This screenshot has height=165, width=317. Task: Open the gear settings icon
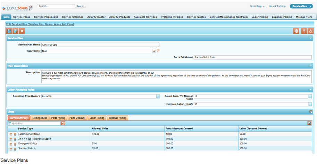pos(296,31)
